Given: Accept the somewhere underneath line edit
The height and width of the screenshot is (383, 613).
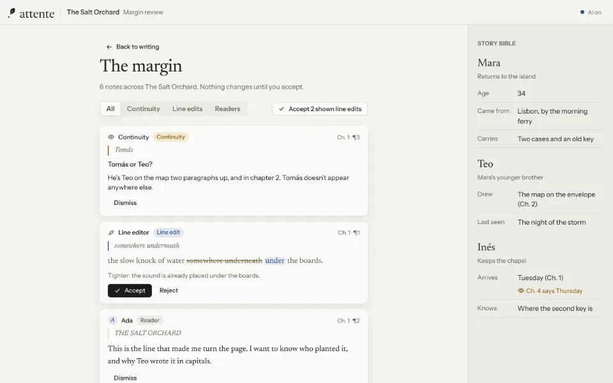Looking at the screenshot, I should coord(130,290).
